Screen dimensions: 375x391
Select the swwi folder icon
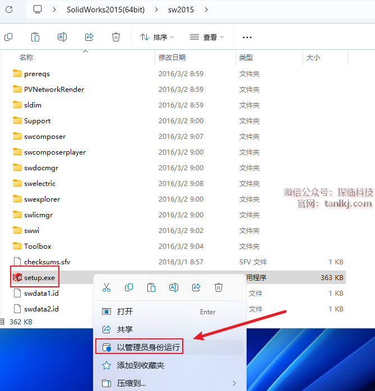[17, 230]
